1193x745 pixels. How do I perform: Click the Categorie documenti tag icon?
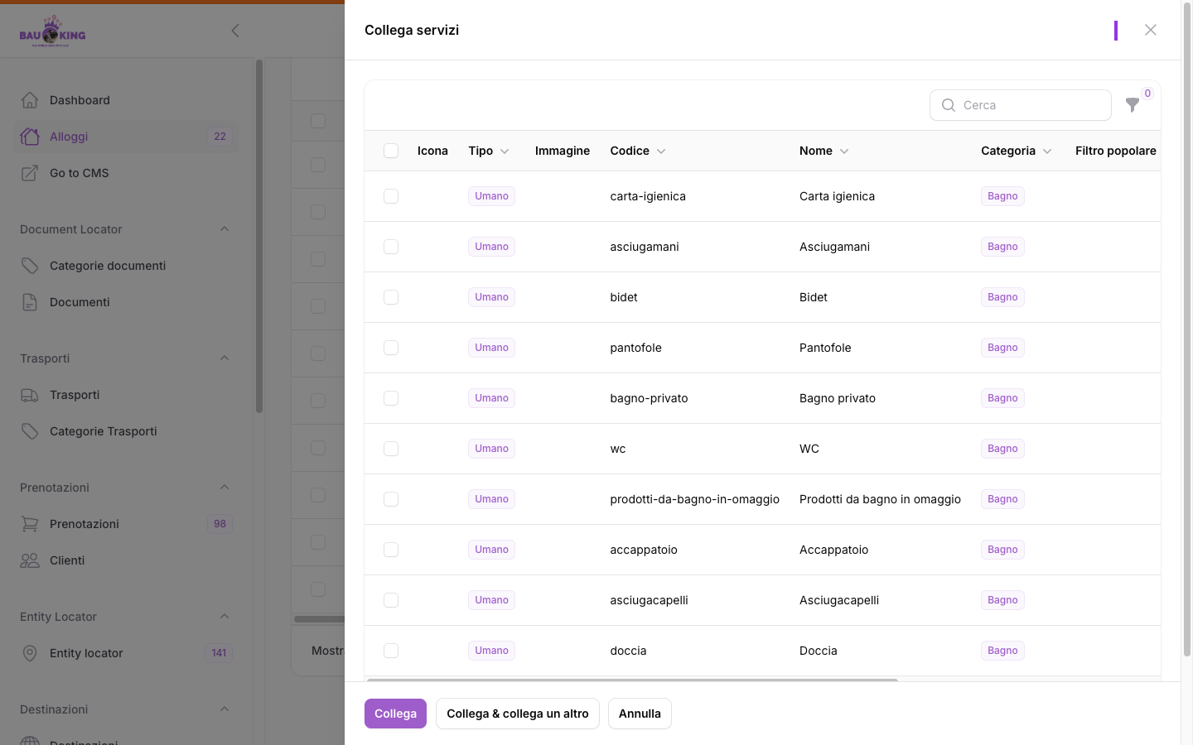[30, 266]
